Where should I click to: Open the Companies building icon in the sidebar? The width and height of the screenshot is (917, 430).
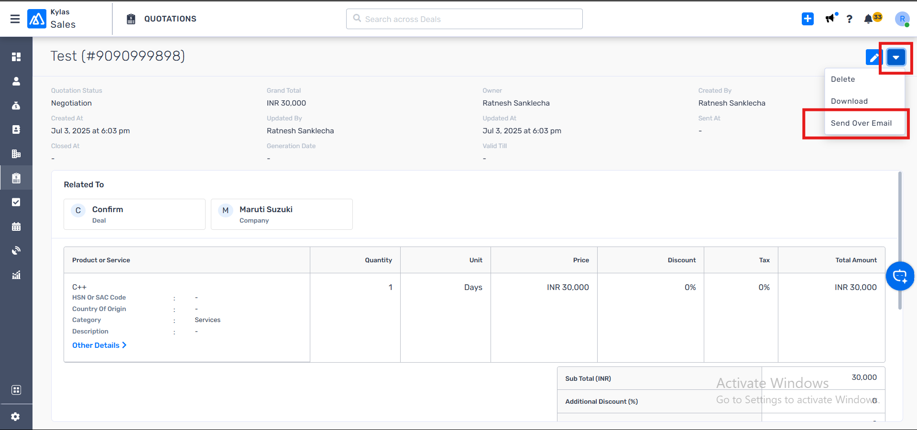16,154
